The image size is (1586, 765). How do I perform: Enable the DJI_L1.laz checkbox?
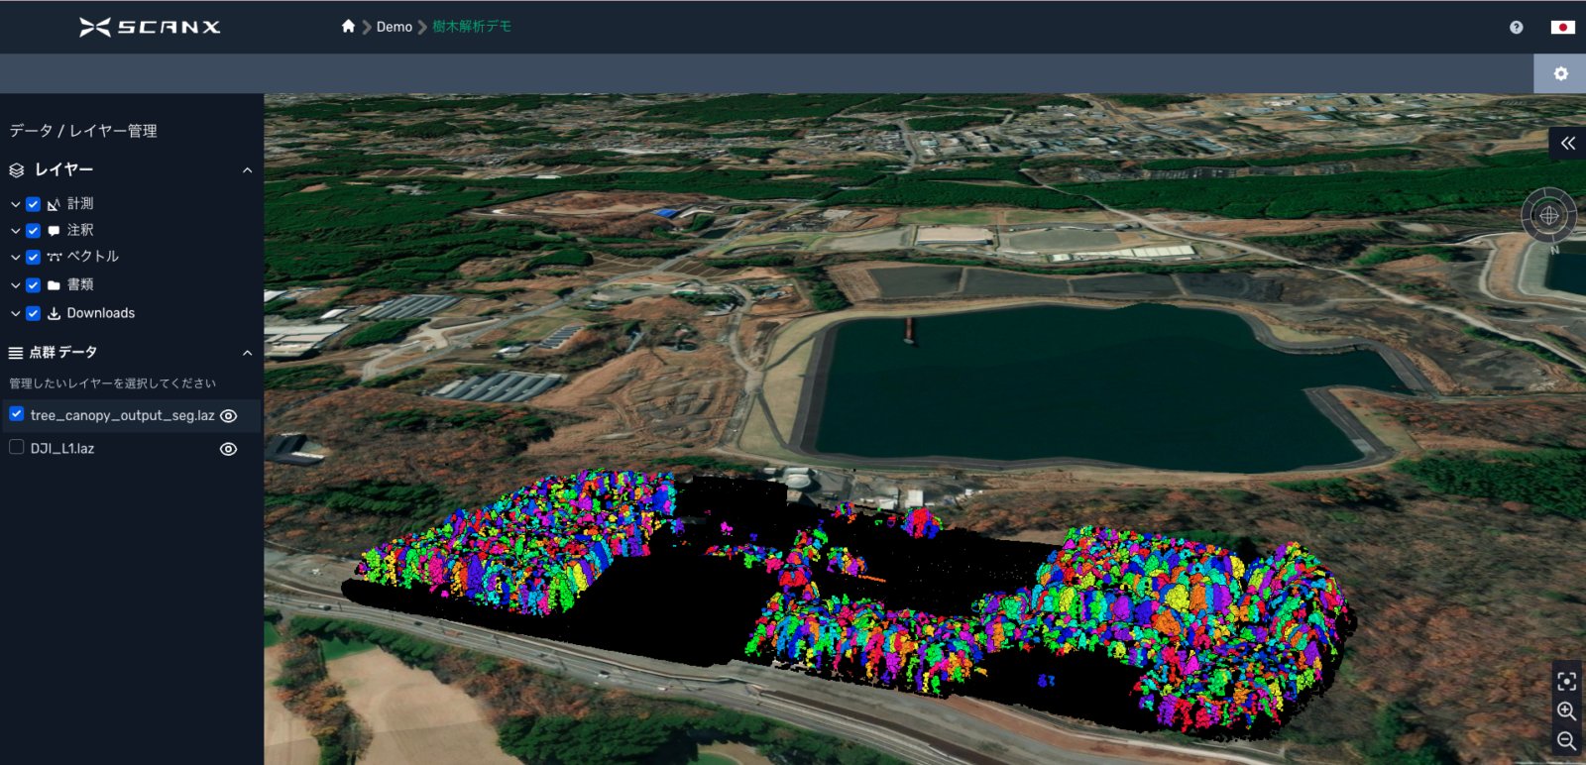coord(17,448)
